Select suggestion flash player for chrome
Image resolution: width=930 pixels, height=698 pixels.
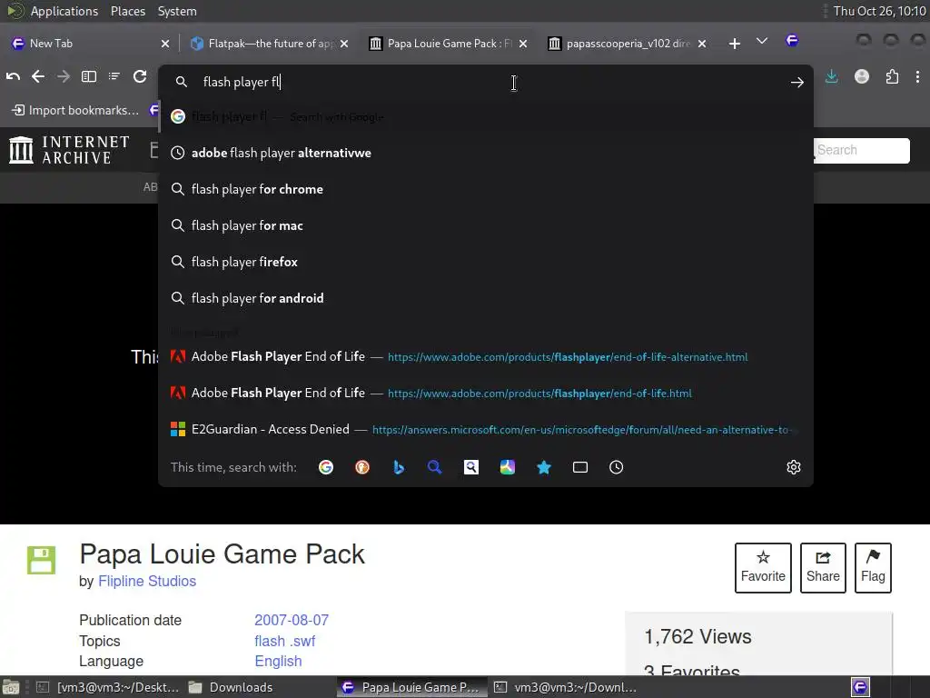[486, 189]
